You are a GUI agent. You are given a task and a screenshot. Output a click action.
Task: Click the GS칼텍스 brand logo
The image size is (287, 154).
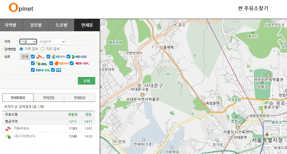click(x=58, y=57)
